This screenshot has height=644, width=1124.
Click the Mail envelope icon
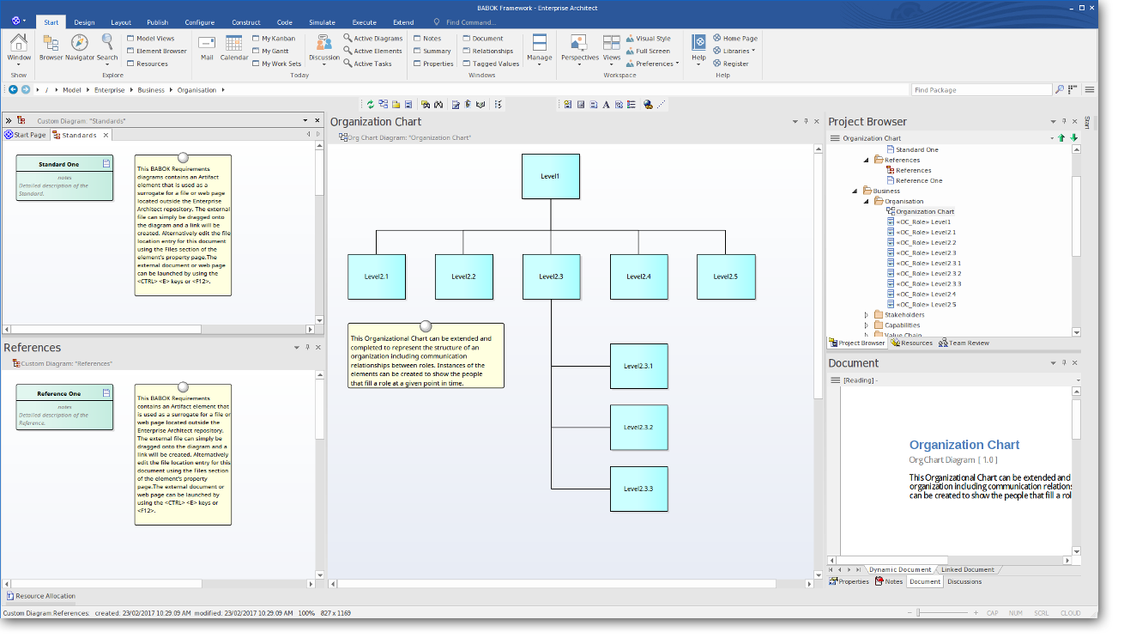click(x=207, y=43)
